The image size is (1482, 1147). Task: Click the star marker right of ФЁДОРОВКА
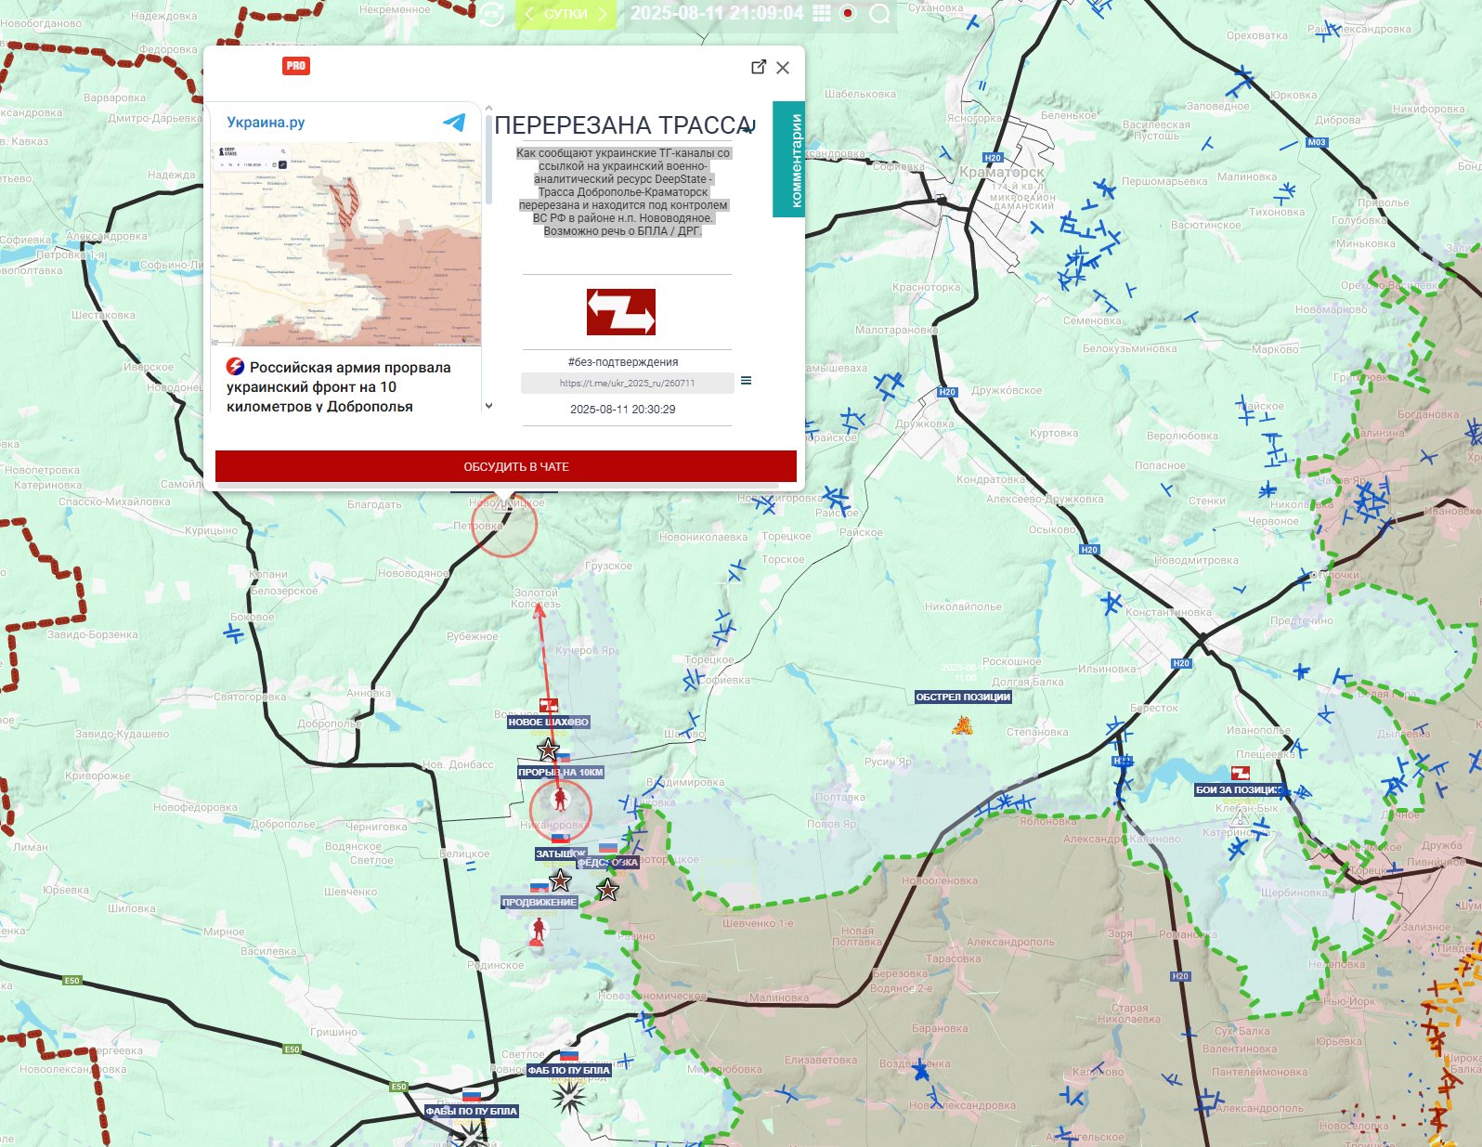[x=607, y=891]
